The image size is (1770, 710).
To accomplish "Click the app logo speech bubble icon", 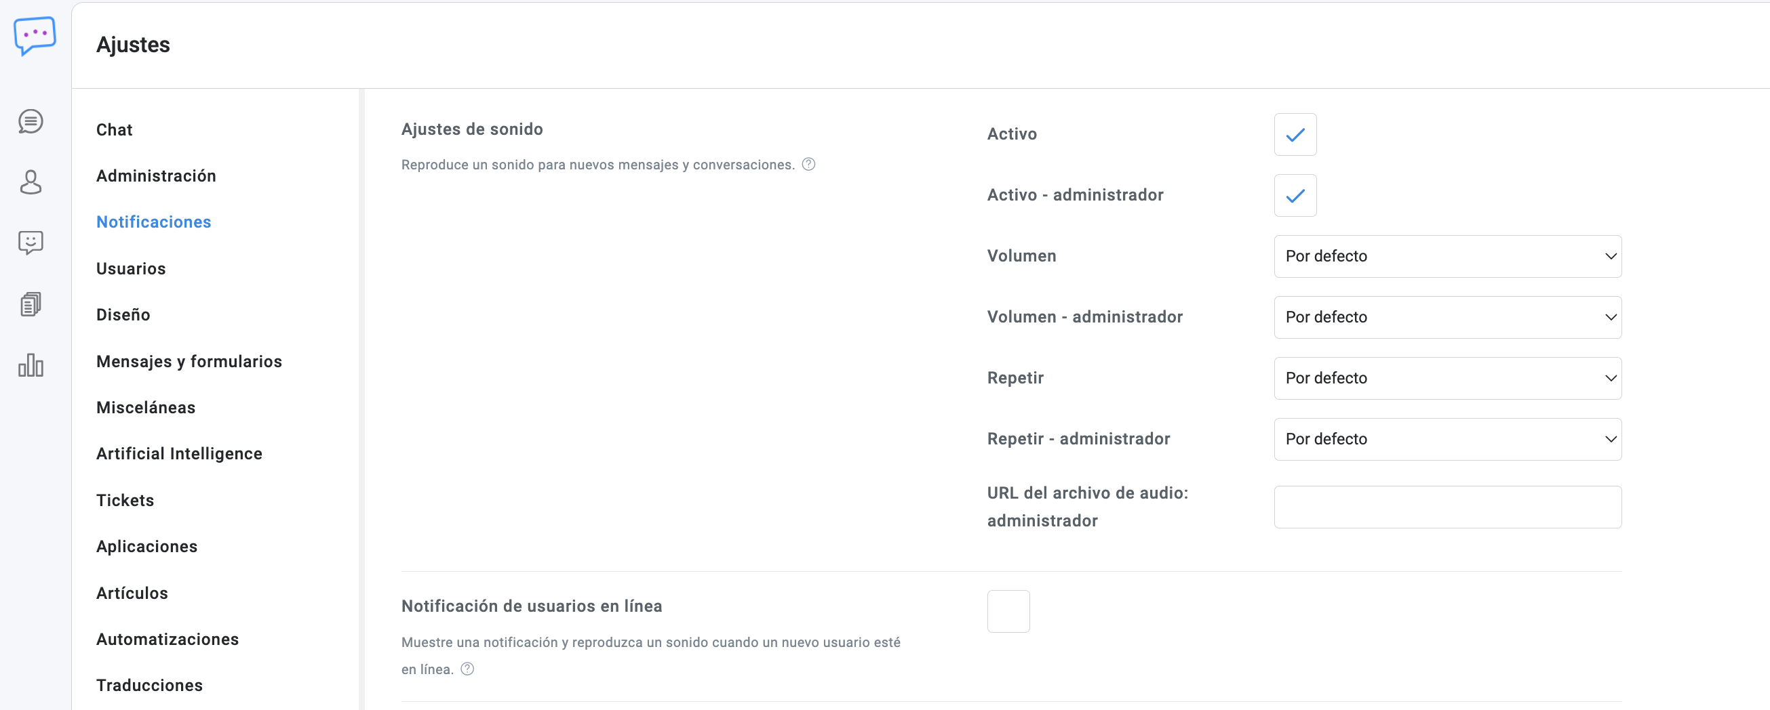I will [x=35, y=35].
